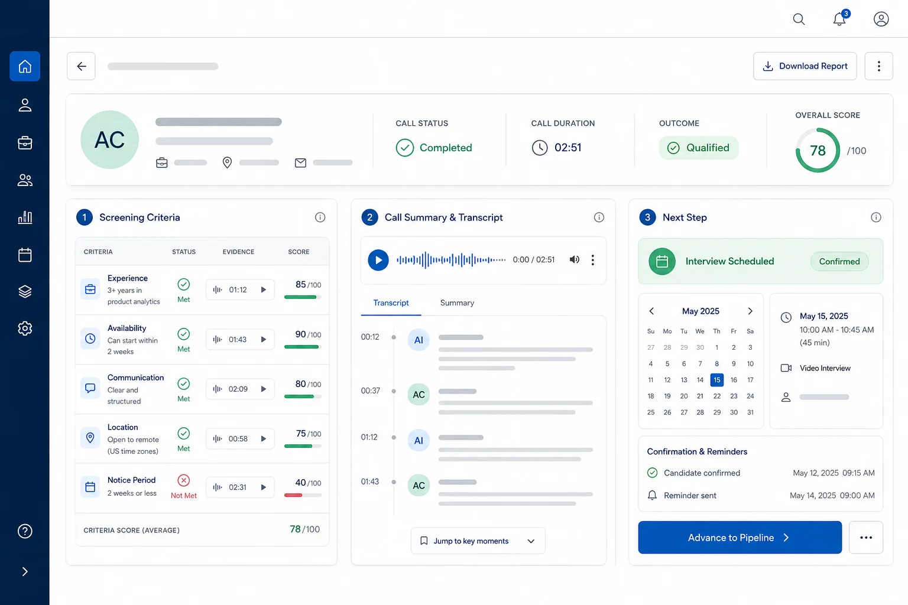Click the Confirmed status badge
This screenshot has width=908, height=605.
[839, 261]
